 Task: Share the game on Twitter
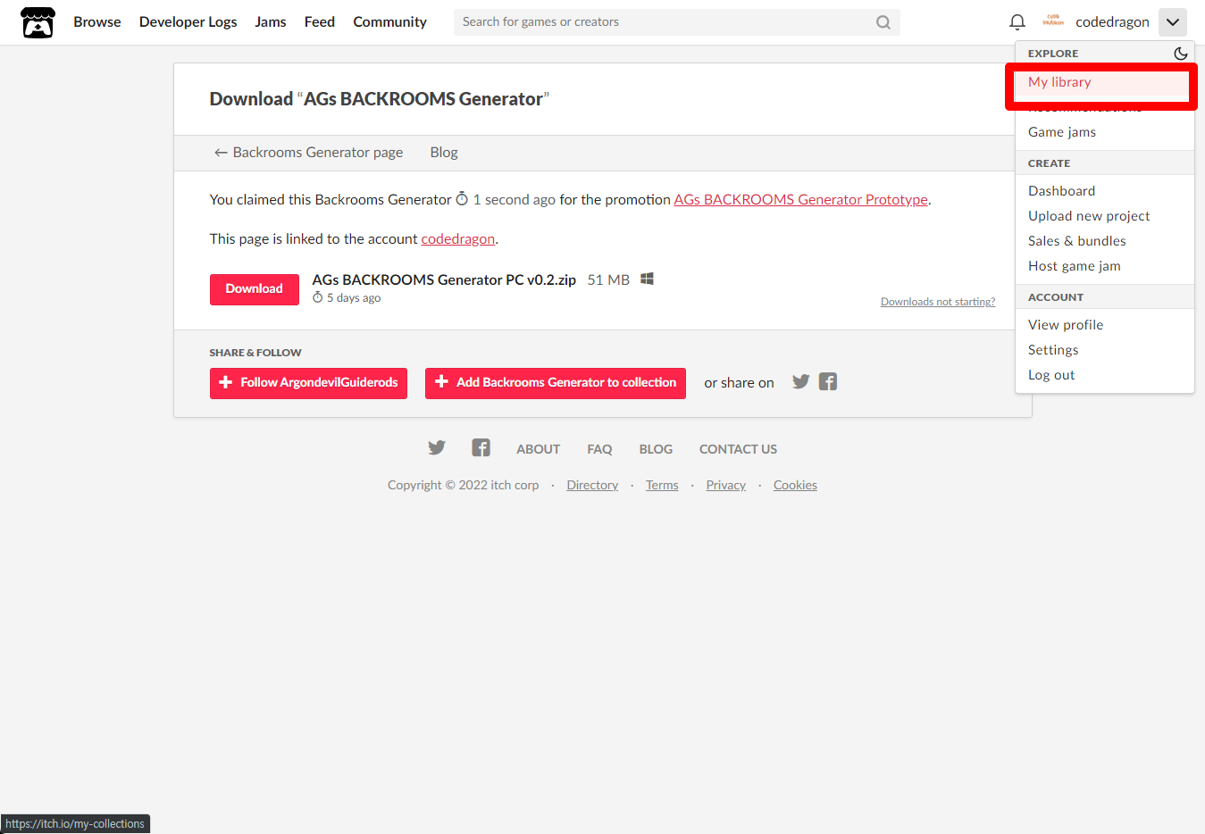[801, 382]
